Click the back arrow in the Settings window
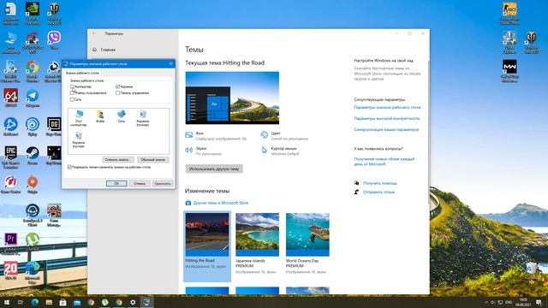 point(94,33)
